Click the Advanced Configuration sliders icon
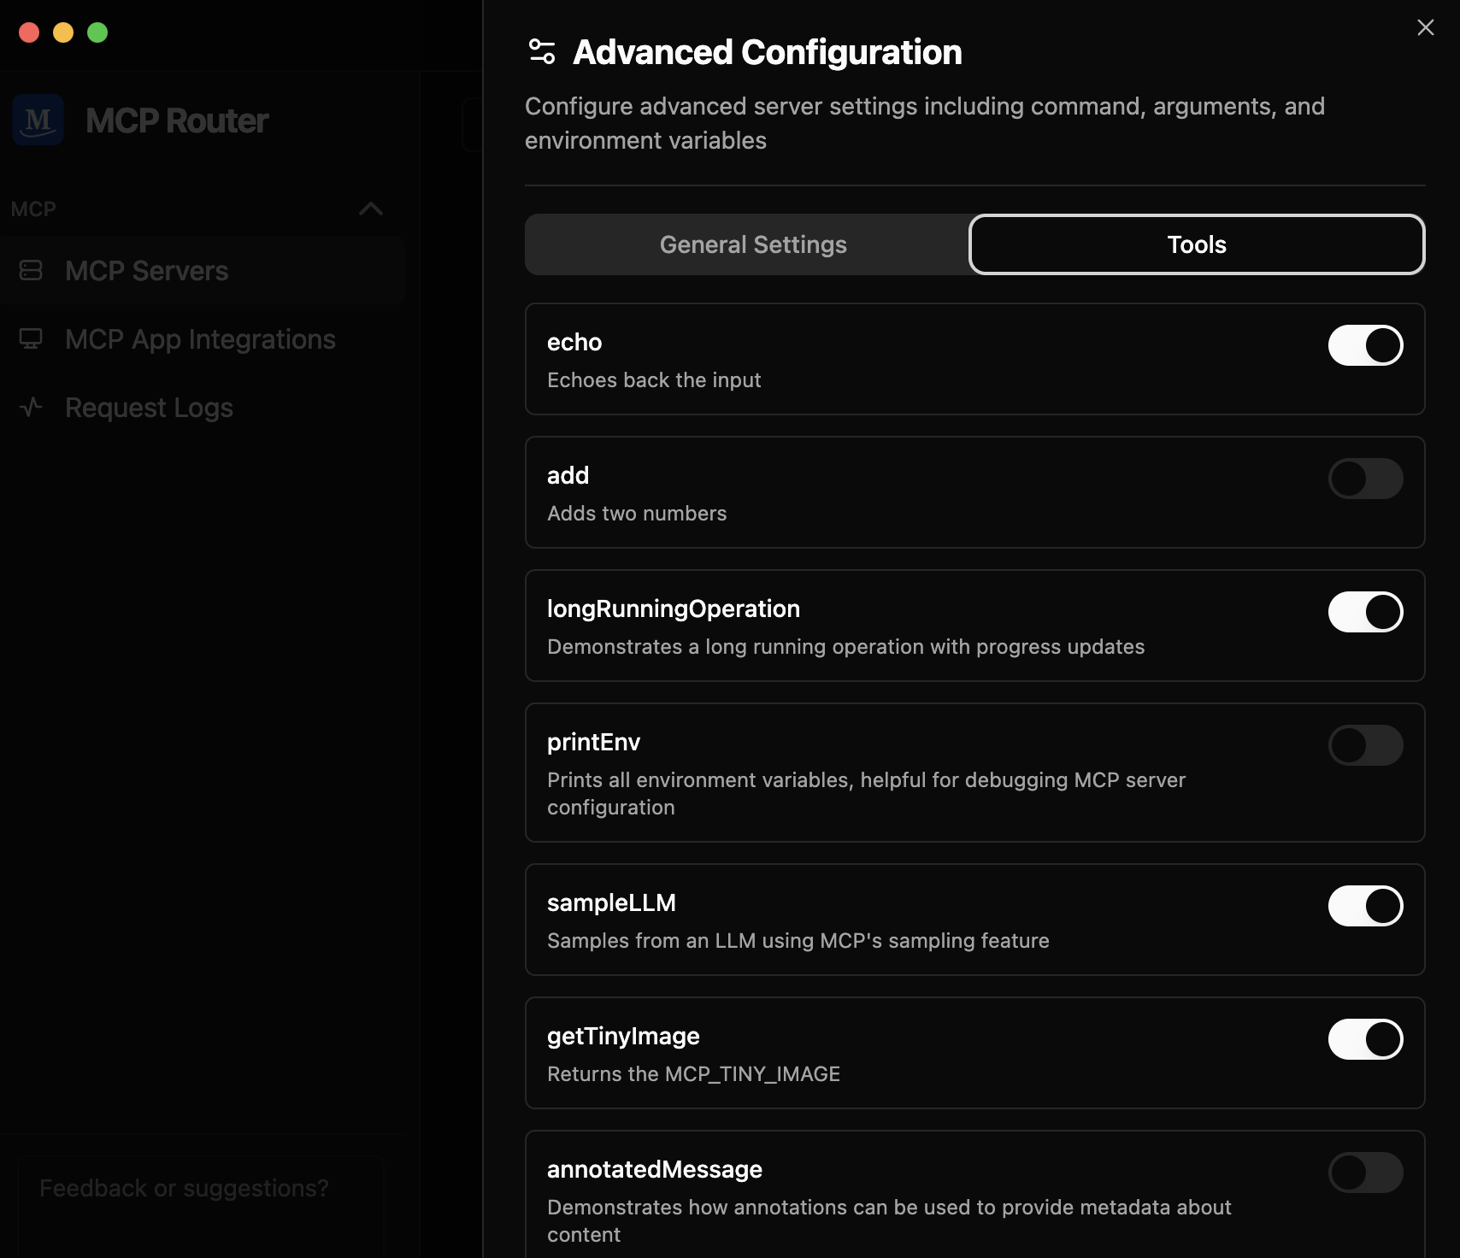The width and height of the screenshot is (1460, 1258). point(542,51)
